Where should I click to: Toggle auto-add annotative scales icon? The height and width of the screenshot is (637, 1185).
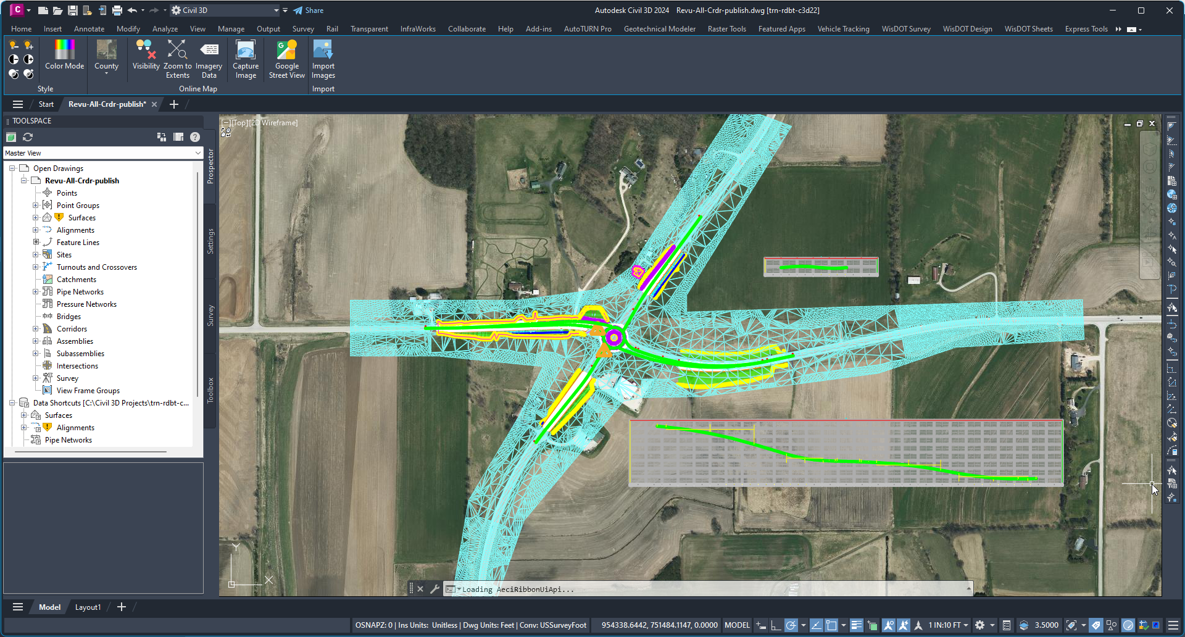903,625
